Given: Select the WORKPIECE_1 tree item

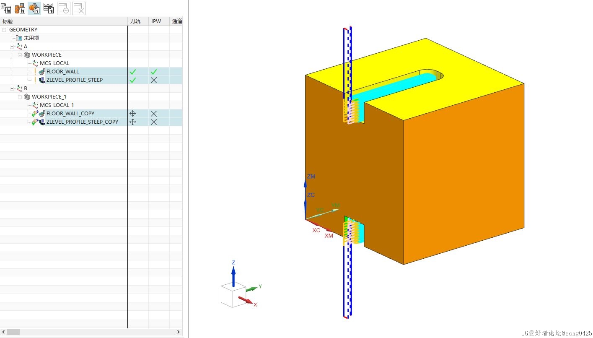Looking at the screenshot, I should click(49, 97).
